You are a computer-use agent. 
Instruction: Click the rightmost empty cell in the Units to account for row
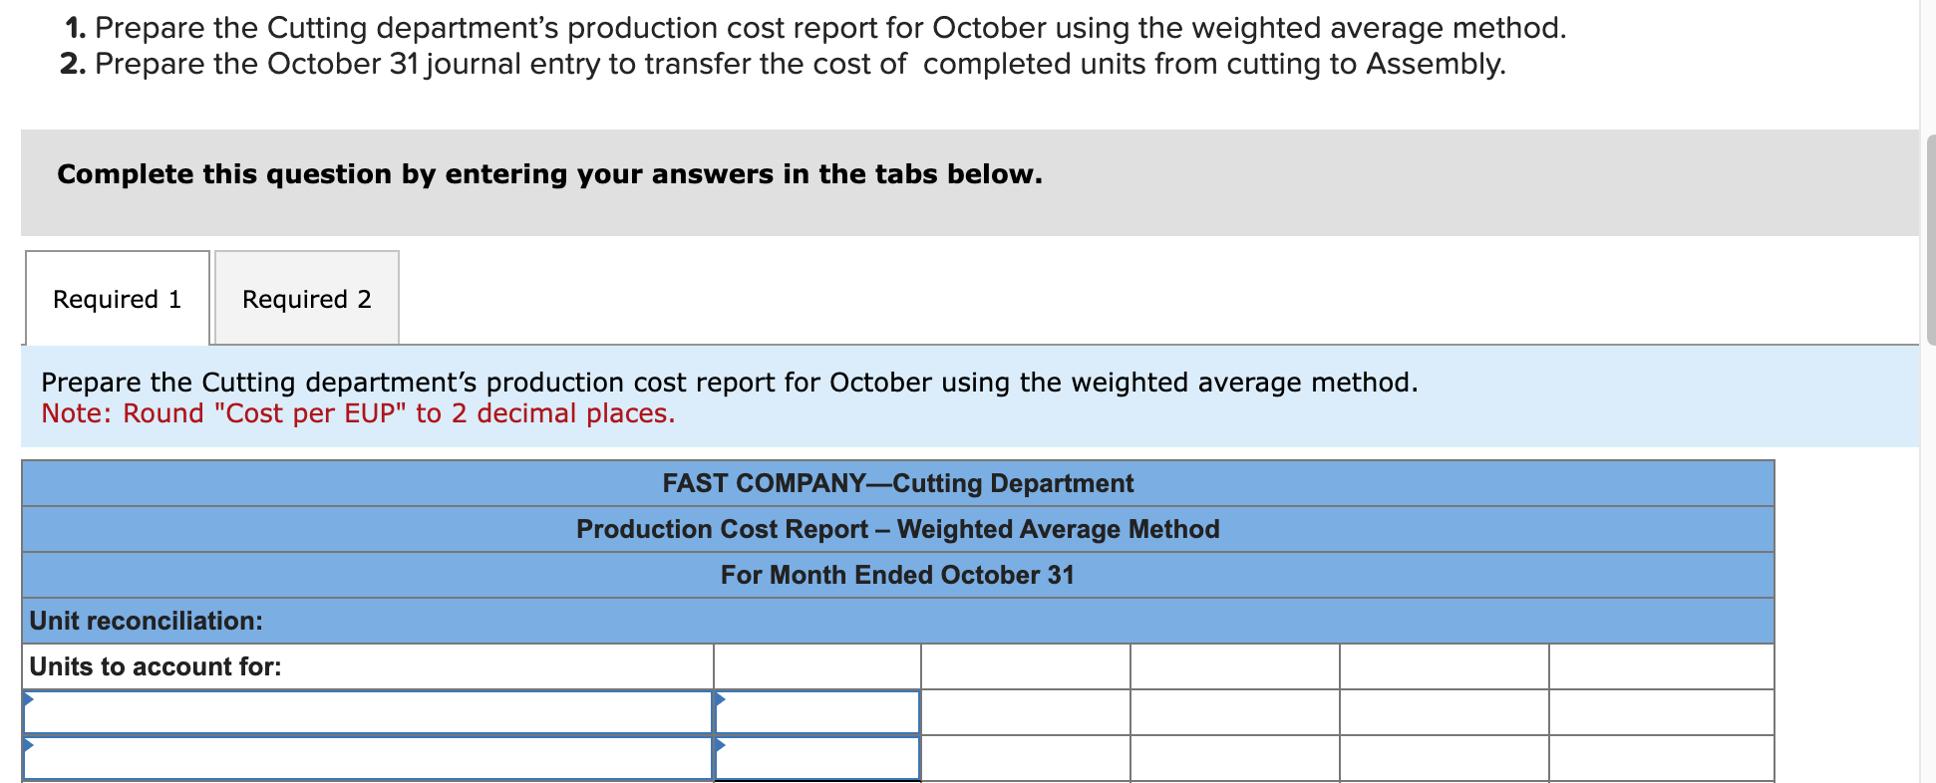point(1660,665)
